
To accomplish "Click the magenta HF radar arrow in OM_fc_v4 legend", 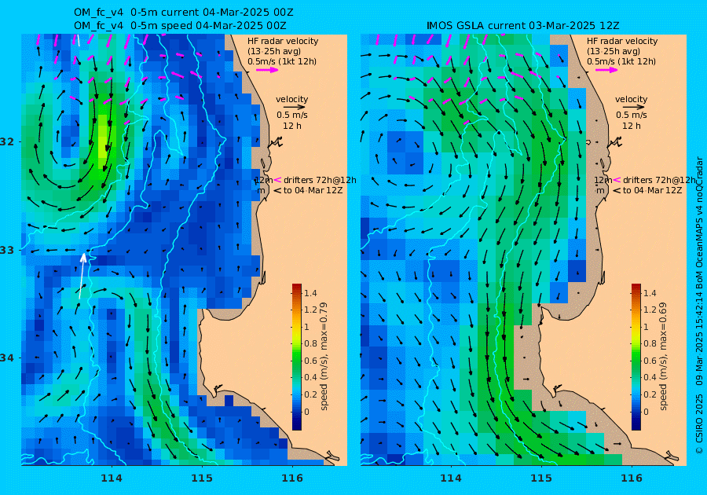I will click(x=267, y=70).
